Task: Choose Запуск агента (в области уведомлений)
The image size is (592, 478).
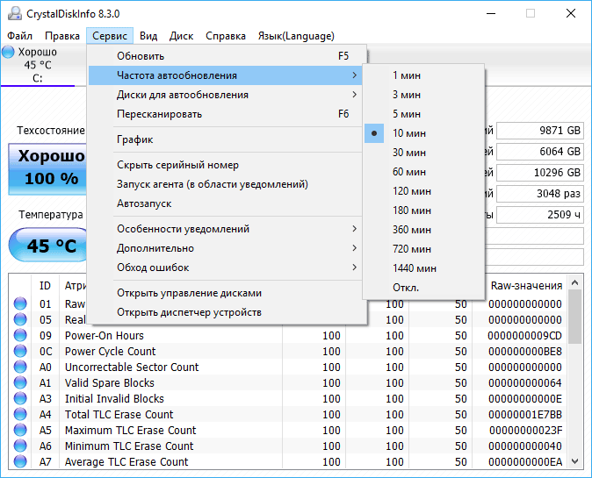Action: pyautogui.click(x=227, y=184)
